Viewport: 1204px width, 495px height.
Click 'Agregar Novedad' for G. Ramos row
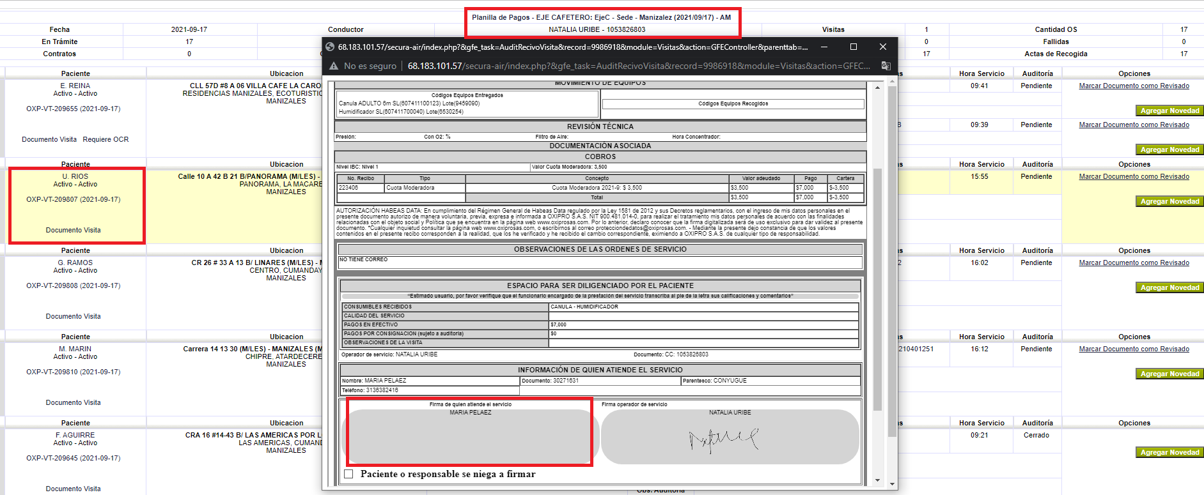pos(1169,287)
